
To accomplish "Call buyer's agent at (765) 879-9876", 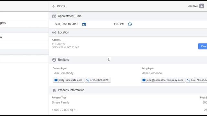I will pyautogui.click(x=98, y=80).
